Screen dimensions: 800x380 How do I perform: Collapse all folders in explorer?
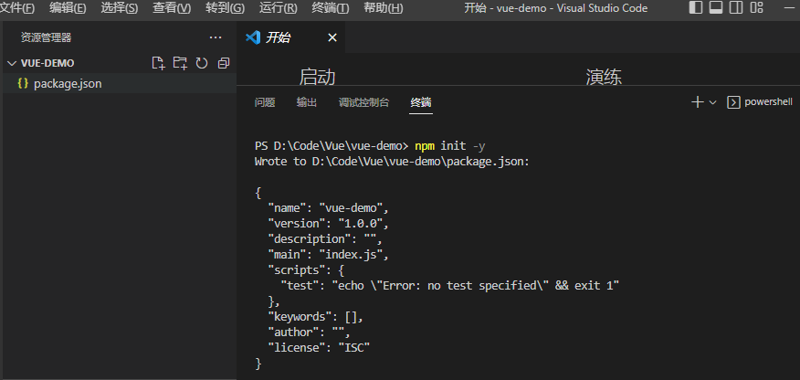click(x=224, y=63)
